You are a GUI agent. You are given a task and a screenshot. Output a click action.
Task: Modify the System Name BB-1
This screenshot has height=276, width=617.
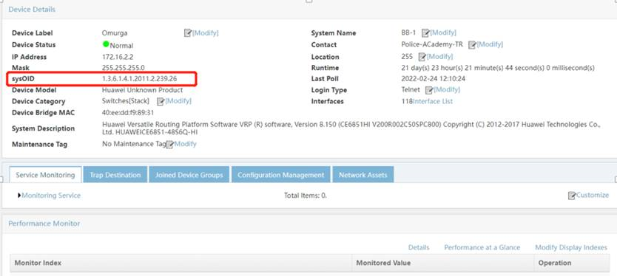442,32
